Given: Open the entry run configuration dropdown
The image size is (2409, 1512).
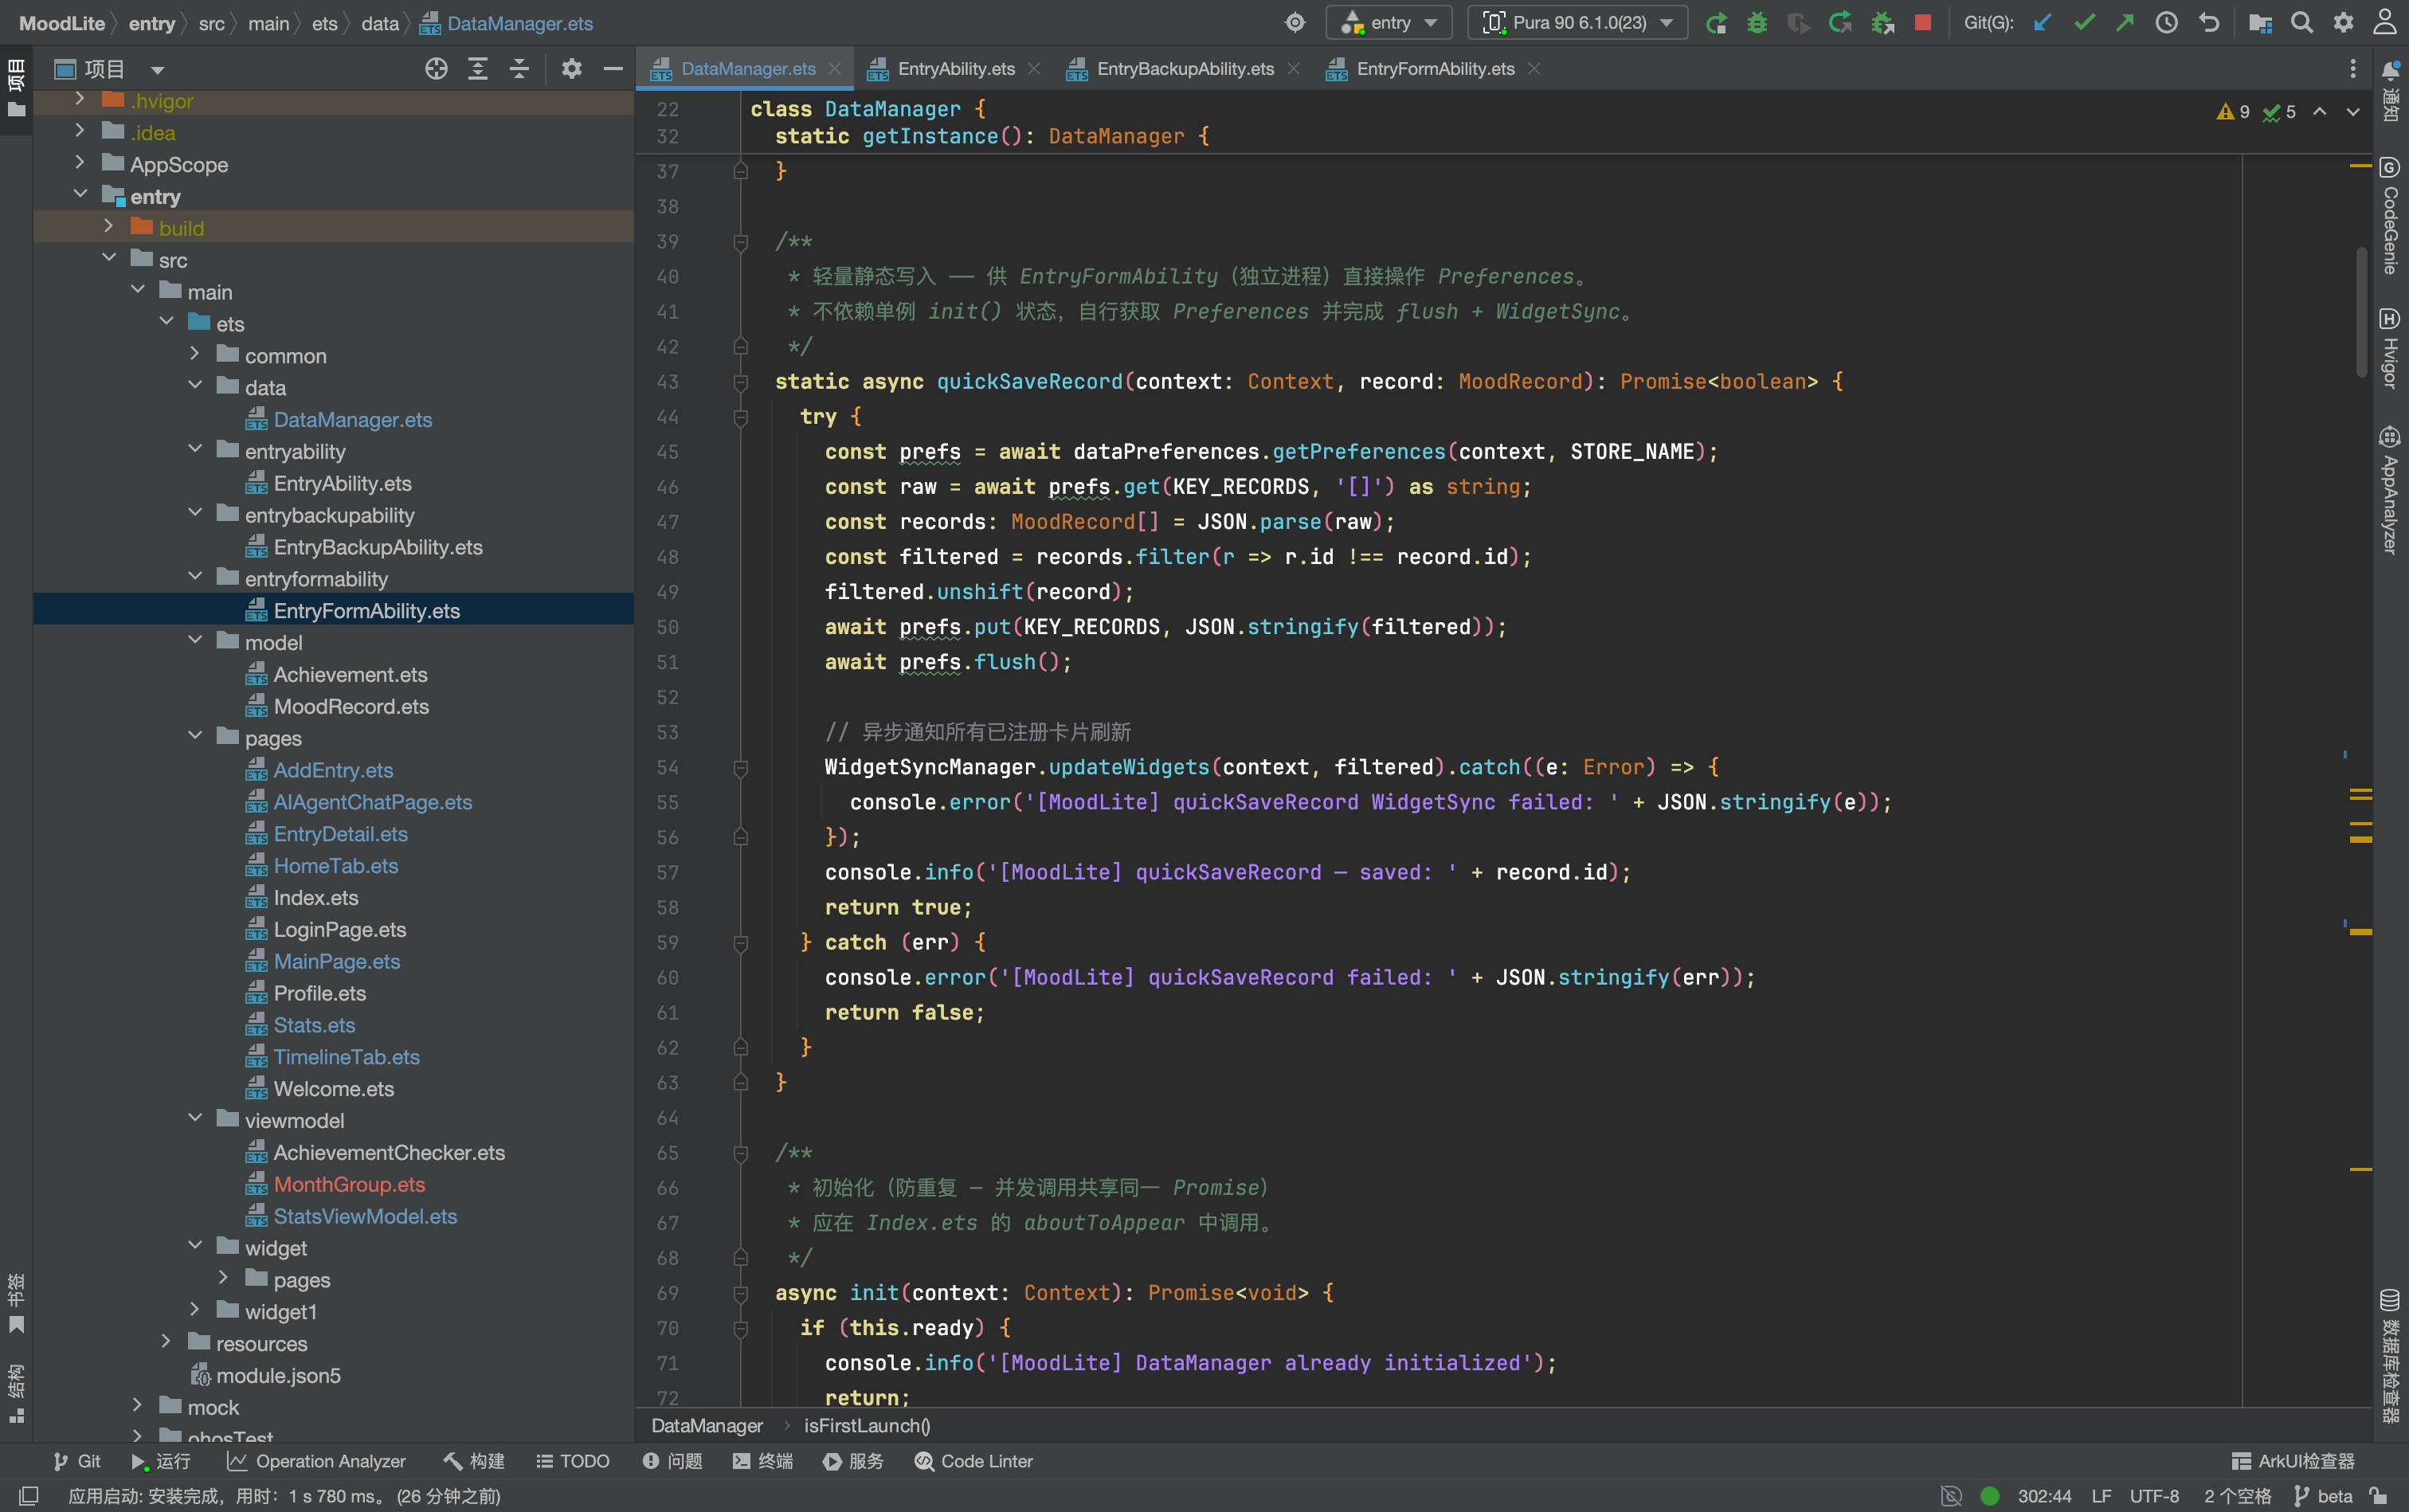Looking at the screenshot, I should pos(1389,22).
